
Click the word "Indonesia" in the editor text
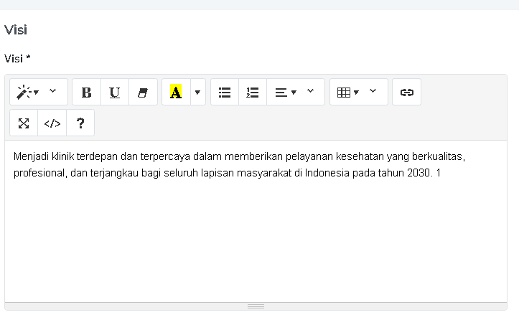click(327, 174)
